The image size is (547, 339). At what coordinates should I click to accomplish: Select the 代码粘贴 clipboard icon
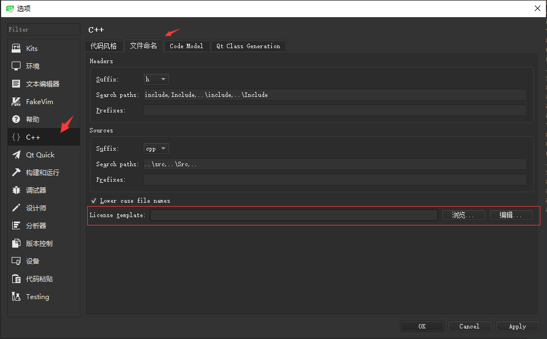point(16,279)
